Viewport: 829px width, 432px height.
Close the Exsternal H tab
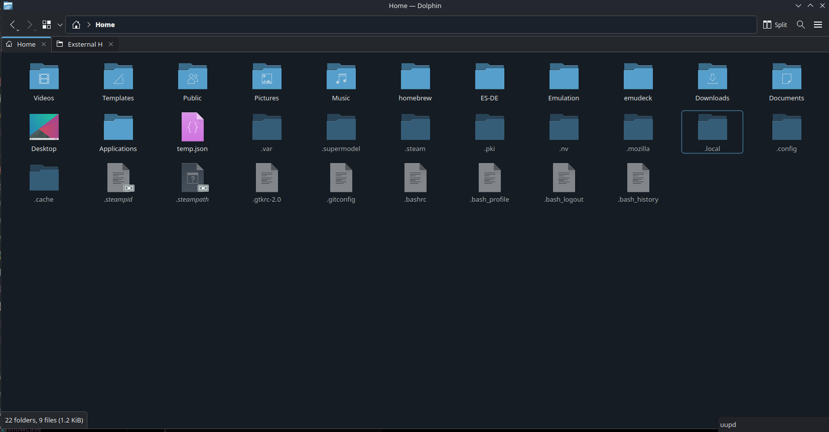point(111,44)
